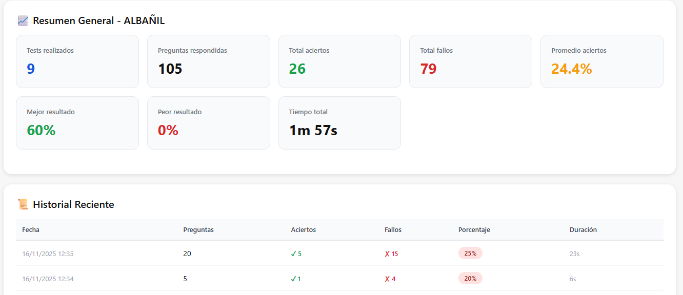Sort by the Fecha column header
Screen dimensions: 683x295
click(31, 230)
